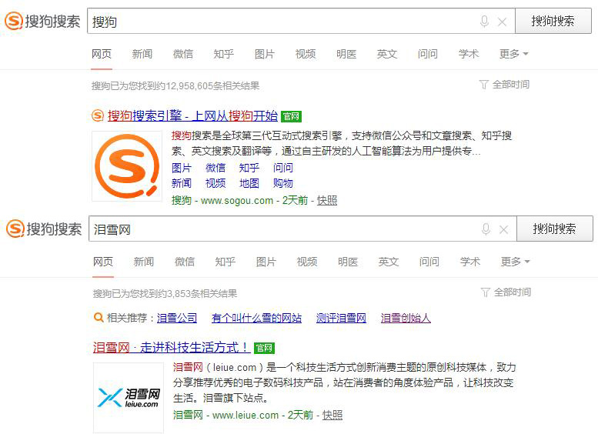598x434 pixels.
Task: Open the 视频 sitelink under the Sogou result
Action: point(215,183)
